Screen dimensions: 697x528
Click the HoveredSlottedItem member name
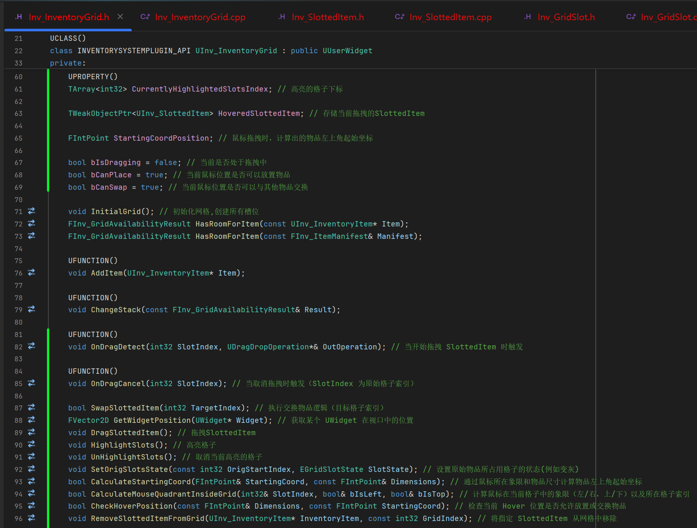pos(259,113)
